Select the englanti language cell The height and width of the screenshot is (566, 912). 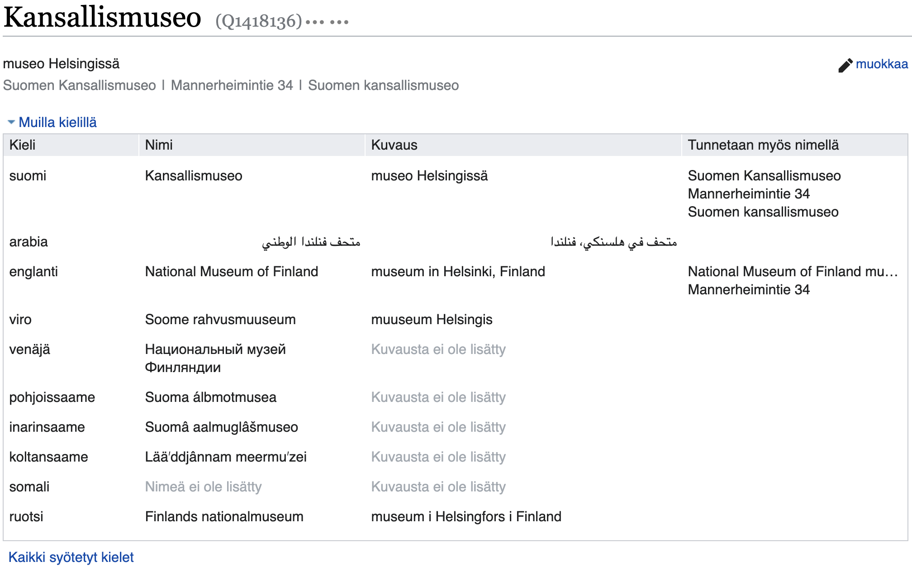click(x=33, y=272)
